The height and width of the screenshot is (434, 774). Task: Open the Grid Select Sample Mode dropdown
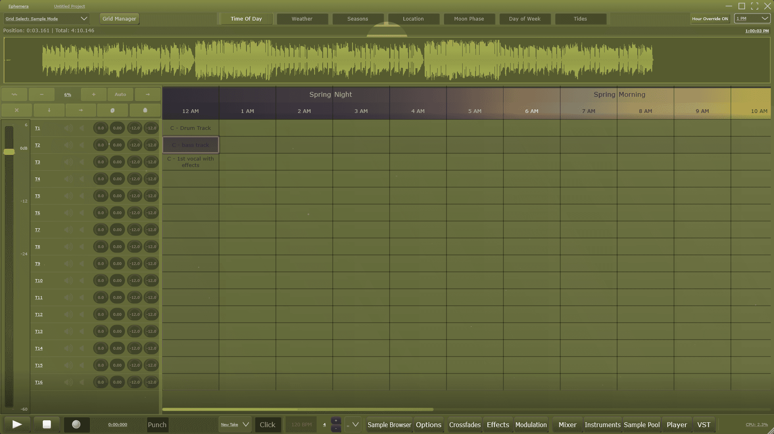[46, 19]
